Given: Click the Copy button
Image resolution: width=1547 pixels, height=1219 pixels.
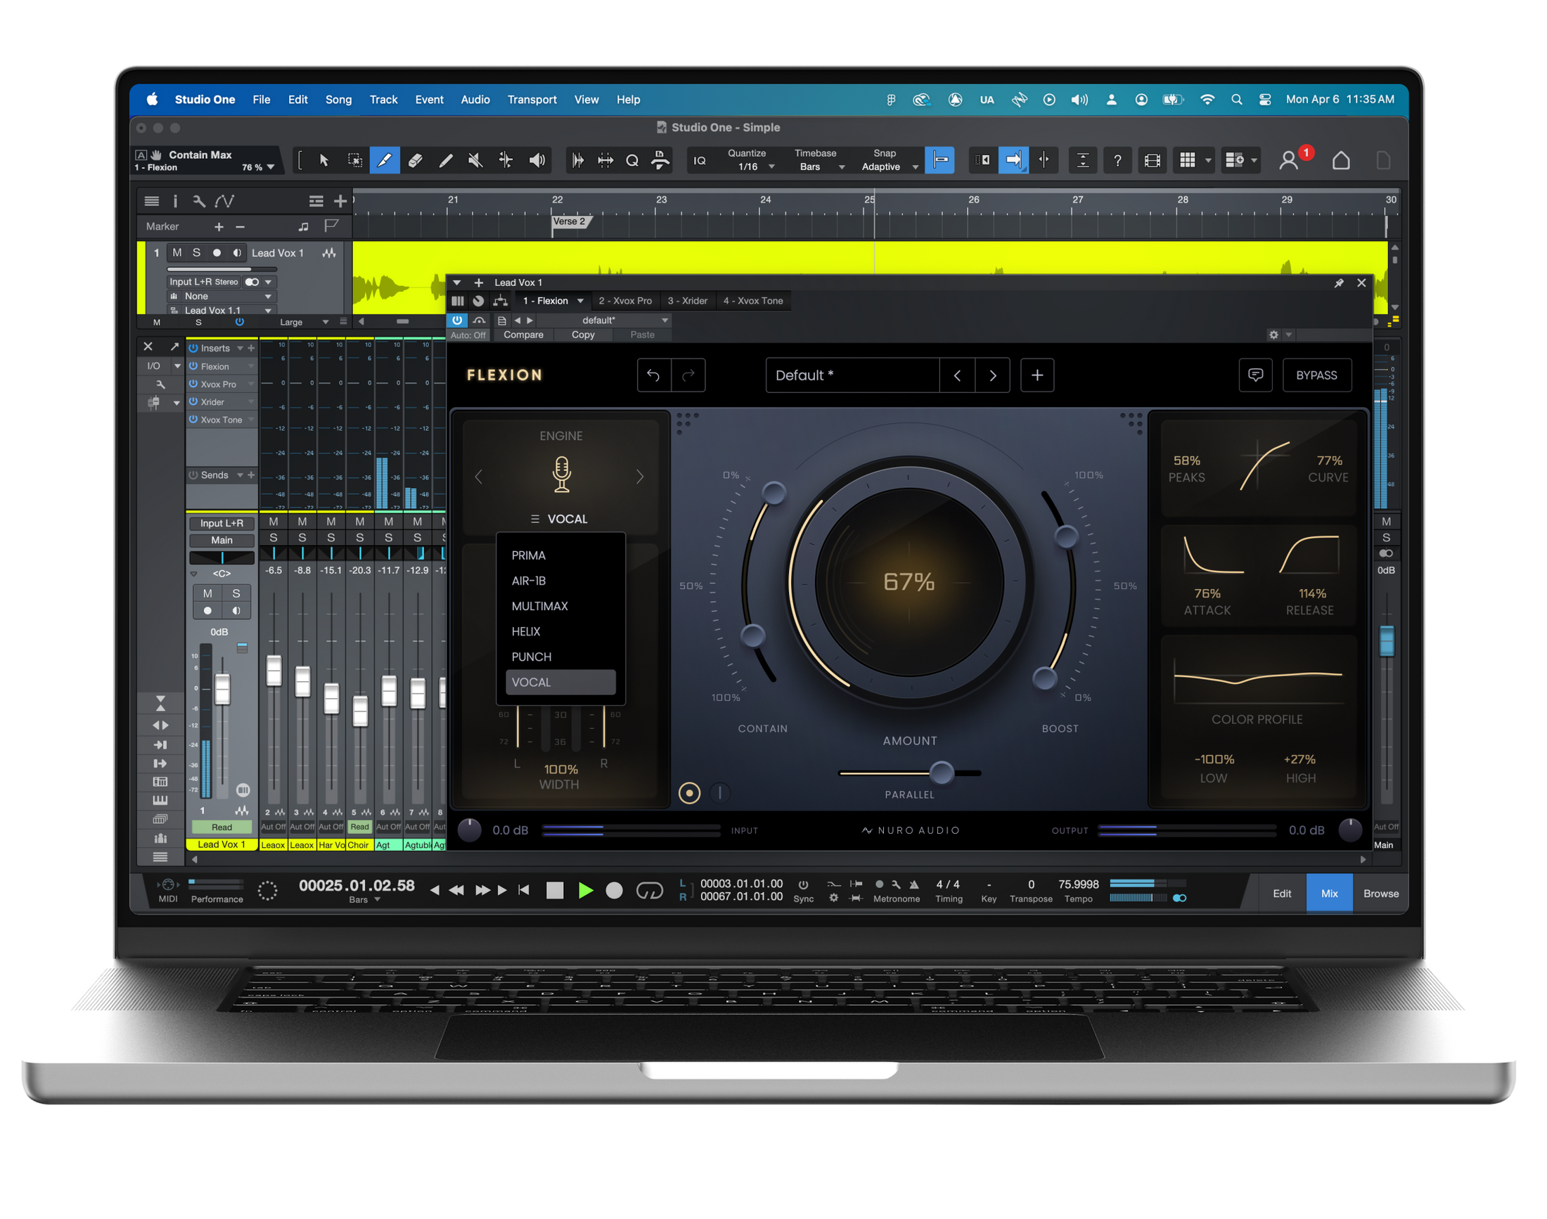Looking at the screenshot, I should pyautogui.click(x=582, y=335).
